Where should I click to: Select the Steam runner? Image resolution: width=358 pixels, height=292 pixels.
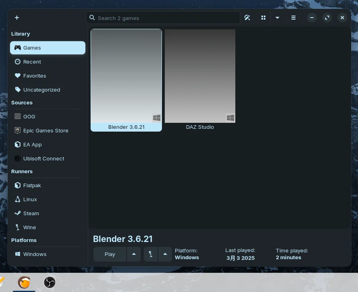tap(48, 214)
